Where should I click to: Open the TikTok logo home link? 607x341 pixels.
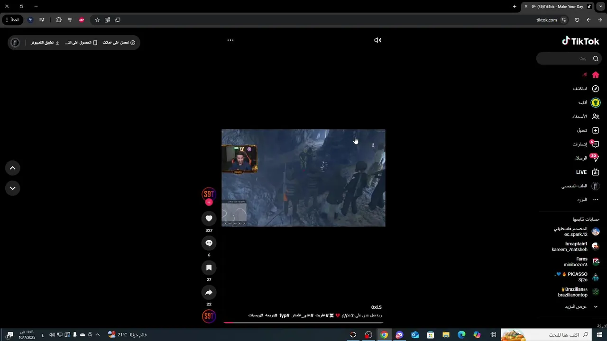pos(581,41)
